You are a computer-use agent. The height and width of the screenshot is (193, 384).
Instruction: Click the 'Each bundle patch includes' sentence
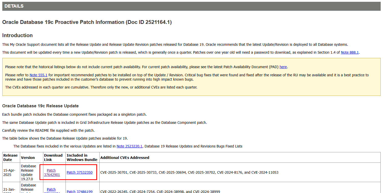[x=74, y=114]
